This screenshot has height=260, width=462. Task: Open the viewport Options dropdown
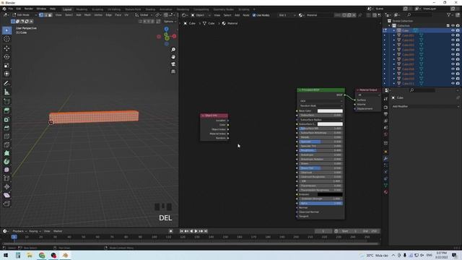tap(170, 22)
